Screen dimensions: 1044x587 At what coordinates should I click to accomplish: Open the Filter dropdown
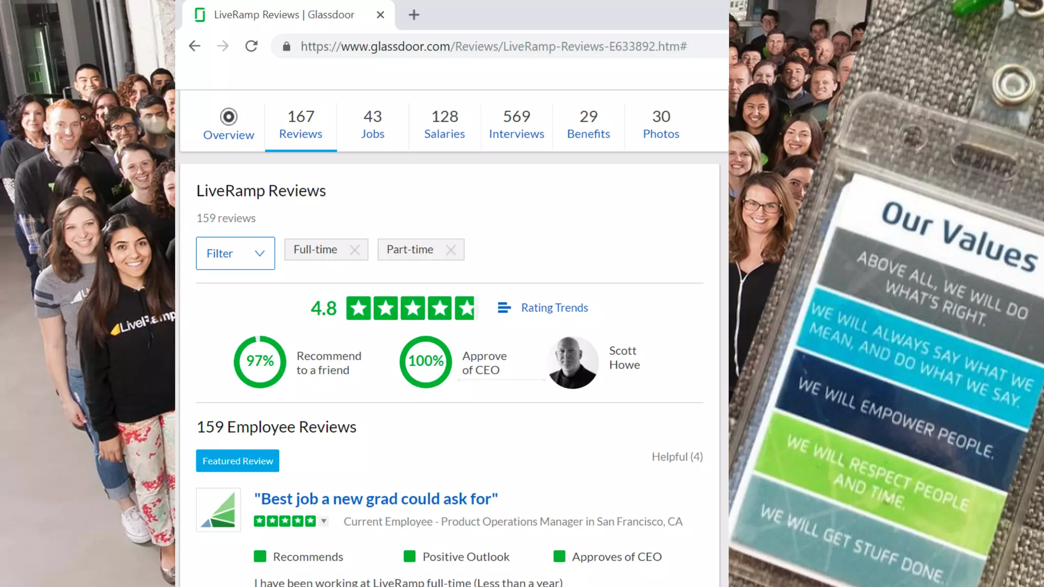point(235,253)
